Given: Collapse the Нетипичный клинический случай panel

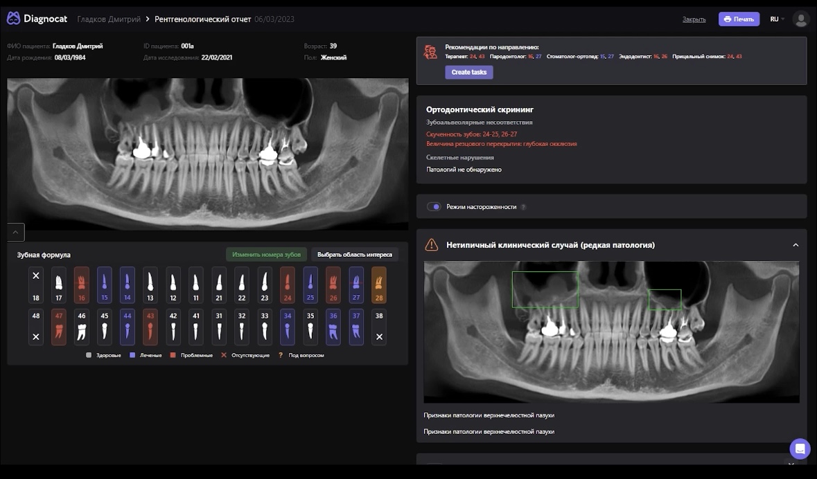Looking at the screenshot, I should coord(796,244).
